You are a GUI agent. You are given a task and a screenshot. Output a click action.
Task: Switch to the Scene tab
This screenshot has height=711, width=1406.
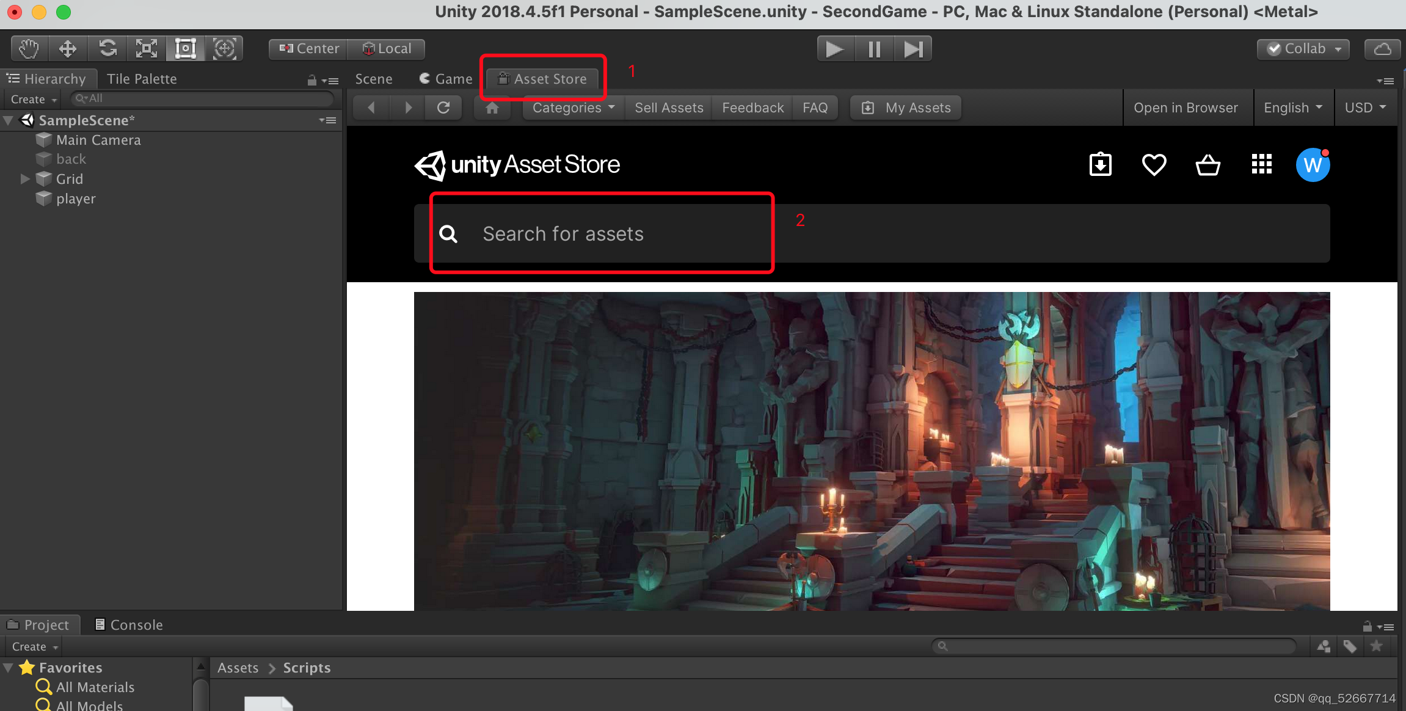tap(374, 79)
